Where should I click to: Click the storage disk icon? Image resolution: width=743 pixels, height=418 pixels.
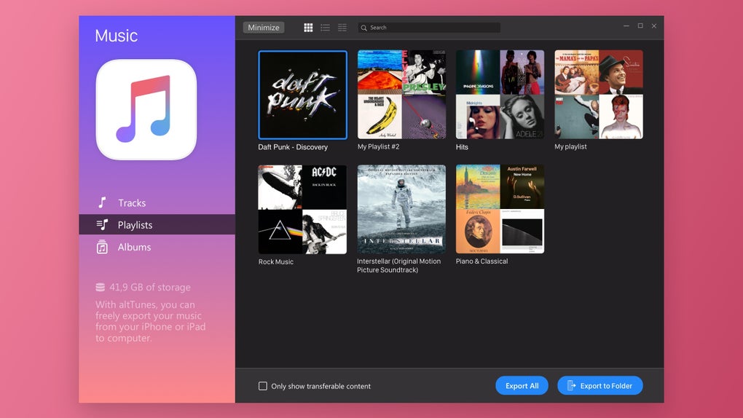[x=100, y=287]
